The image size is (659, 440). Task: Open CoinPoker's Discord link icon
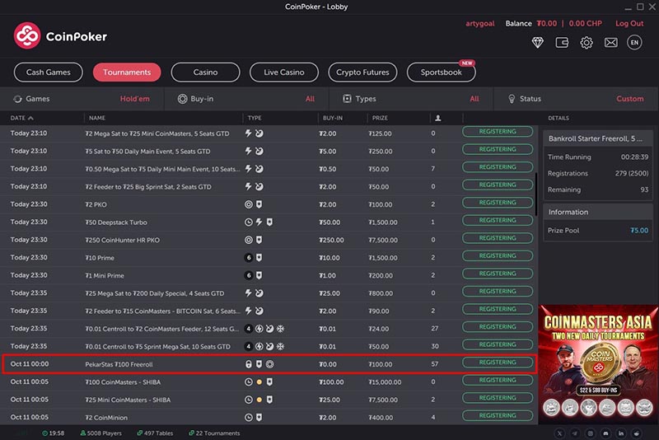point(605,433)
